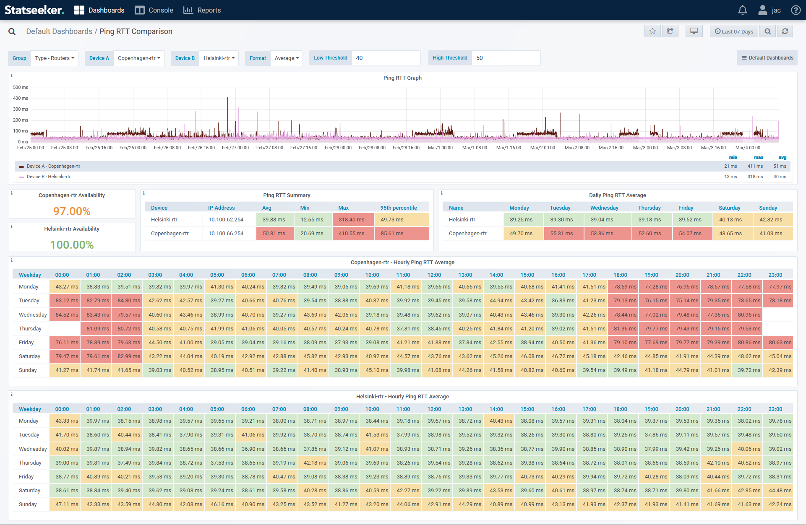Screen dimensions: 806x525
Task: Open search via the magnifier beside the breadcrumb
Action: [x=11, y=31]
